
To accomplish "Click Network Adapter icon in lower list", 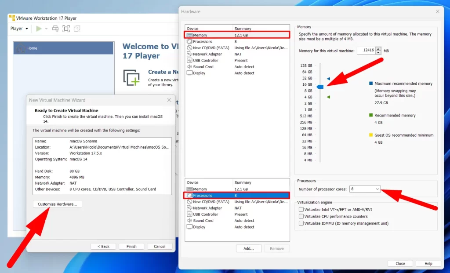I will [189, 208].
